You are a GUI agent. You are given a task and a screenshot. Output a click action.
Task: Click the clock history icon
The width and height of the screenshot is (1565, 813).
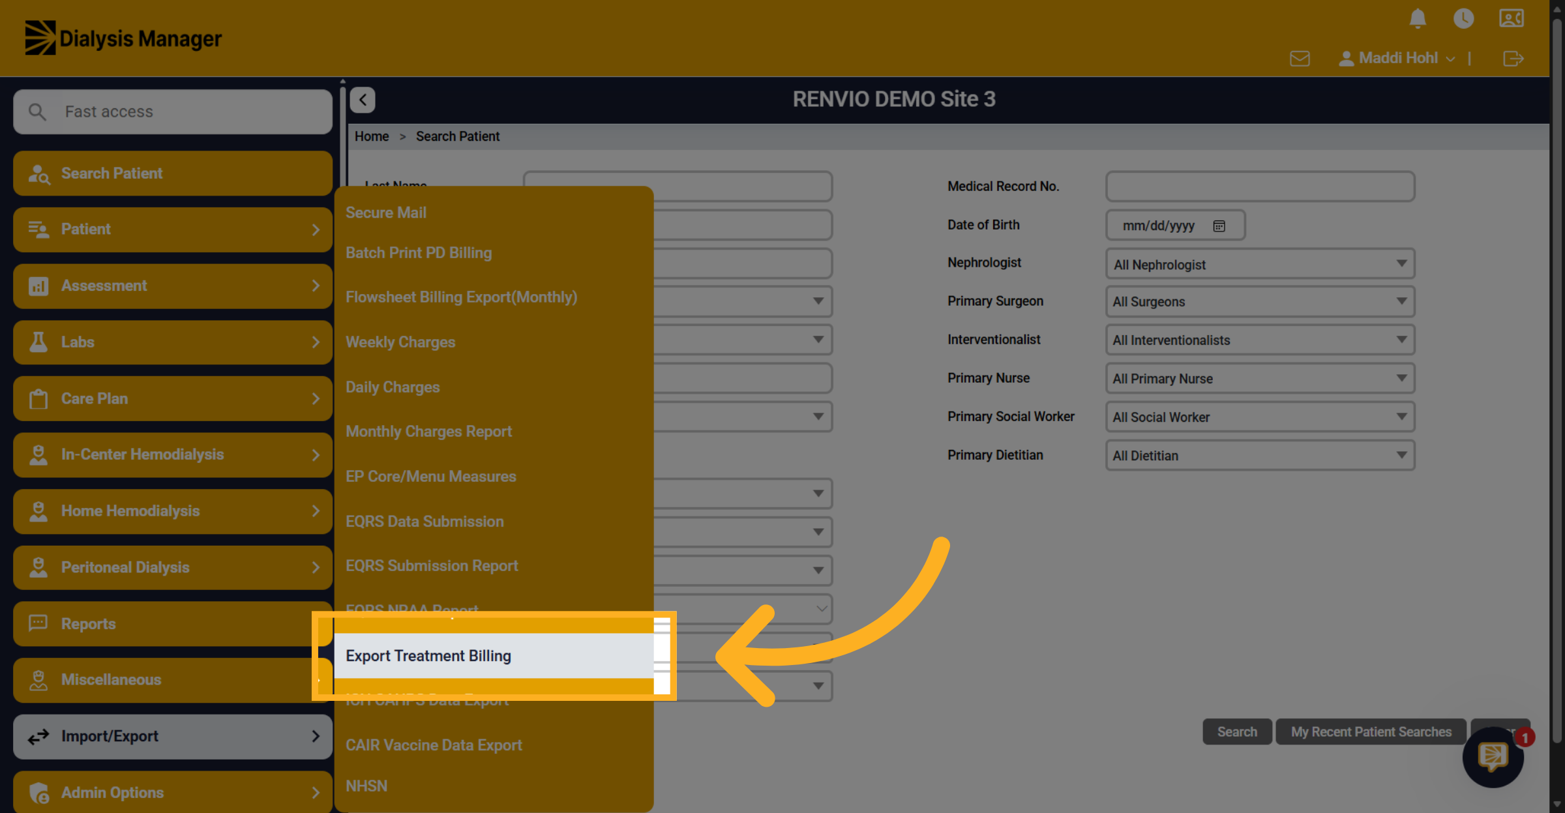(1463, 18)
